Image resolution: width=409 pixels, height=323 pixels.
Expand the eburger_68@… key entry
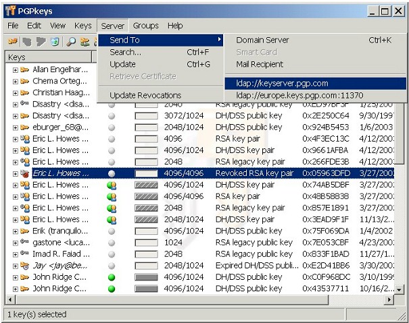[16, 128]
